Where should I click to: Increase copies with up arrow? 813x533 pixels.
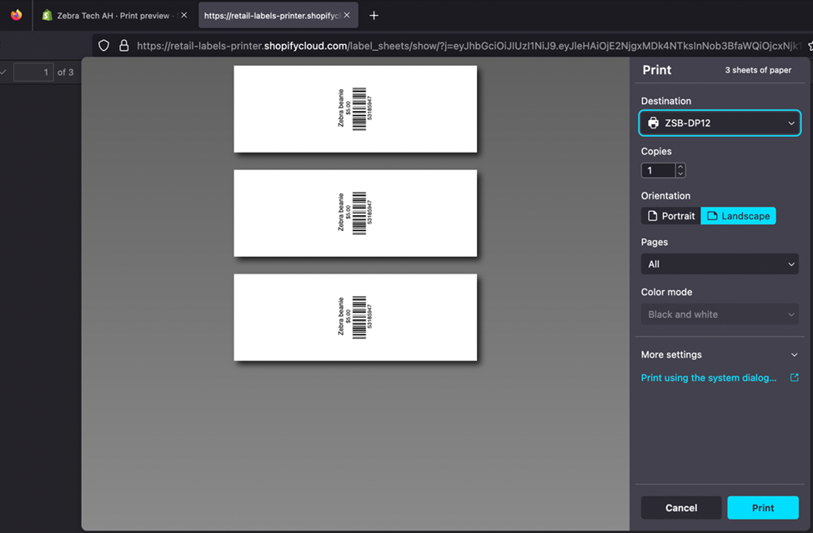680,167
